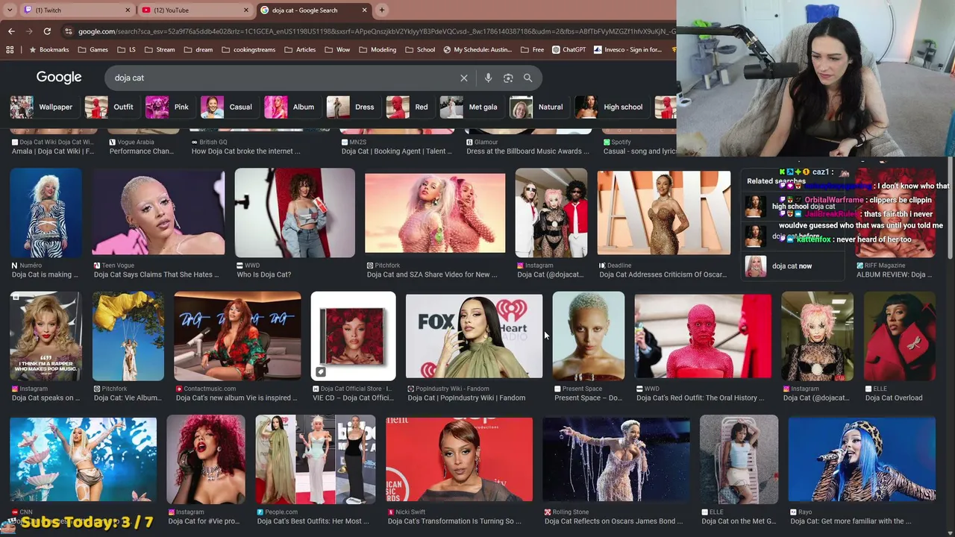Image resolution: width=955 pixels, height=537 pixels.
Task: Open the Bookmarks star shortcut
Action: tap(48, 50)
